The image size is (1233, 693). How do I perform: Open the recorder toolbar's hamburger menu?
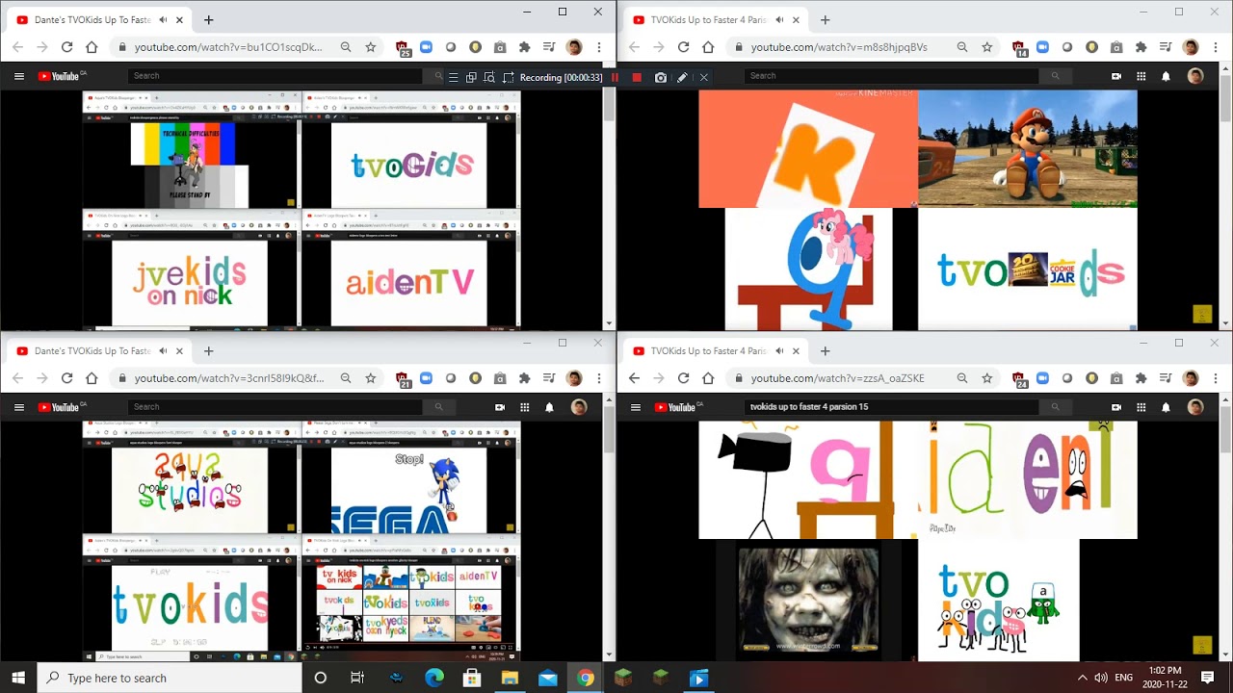(x=453, y=77)
